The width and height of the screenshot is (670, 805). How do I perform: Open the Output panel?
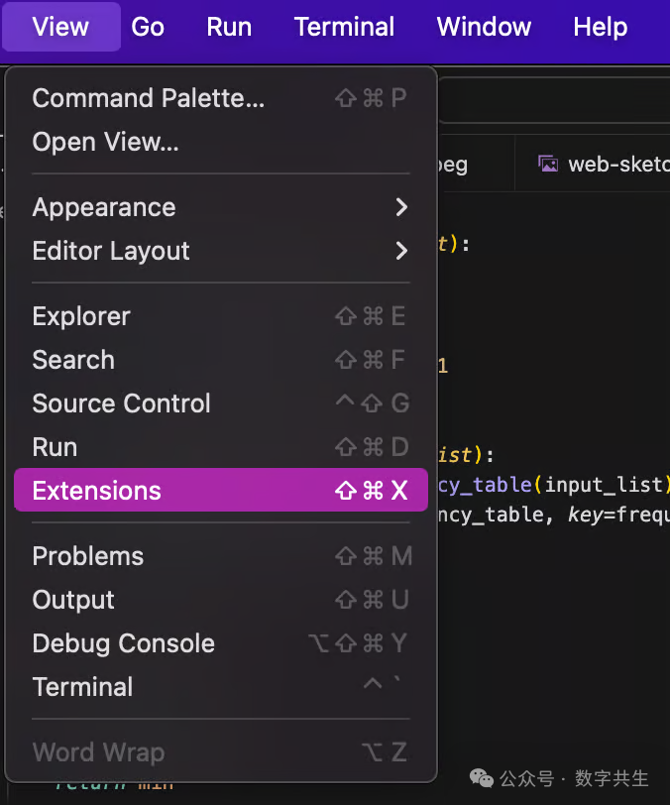73,600
